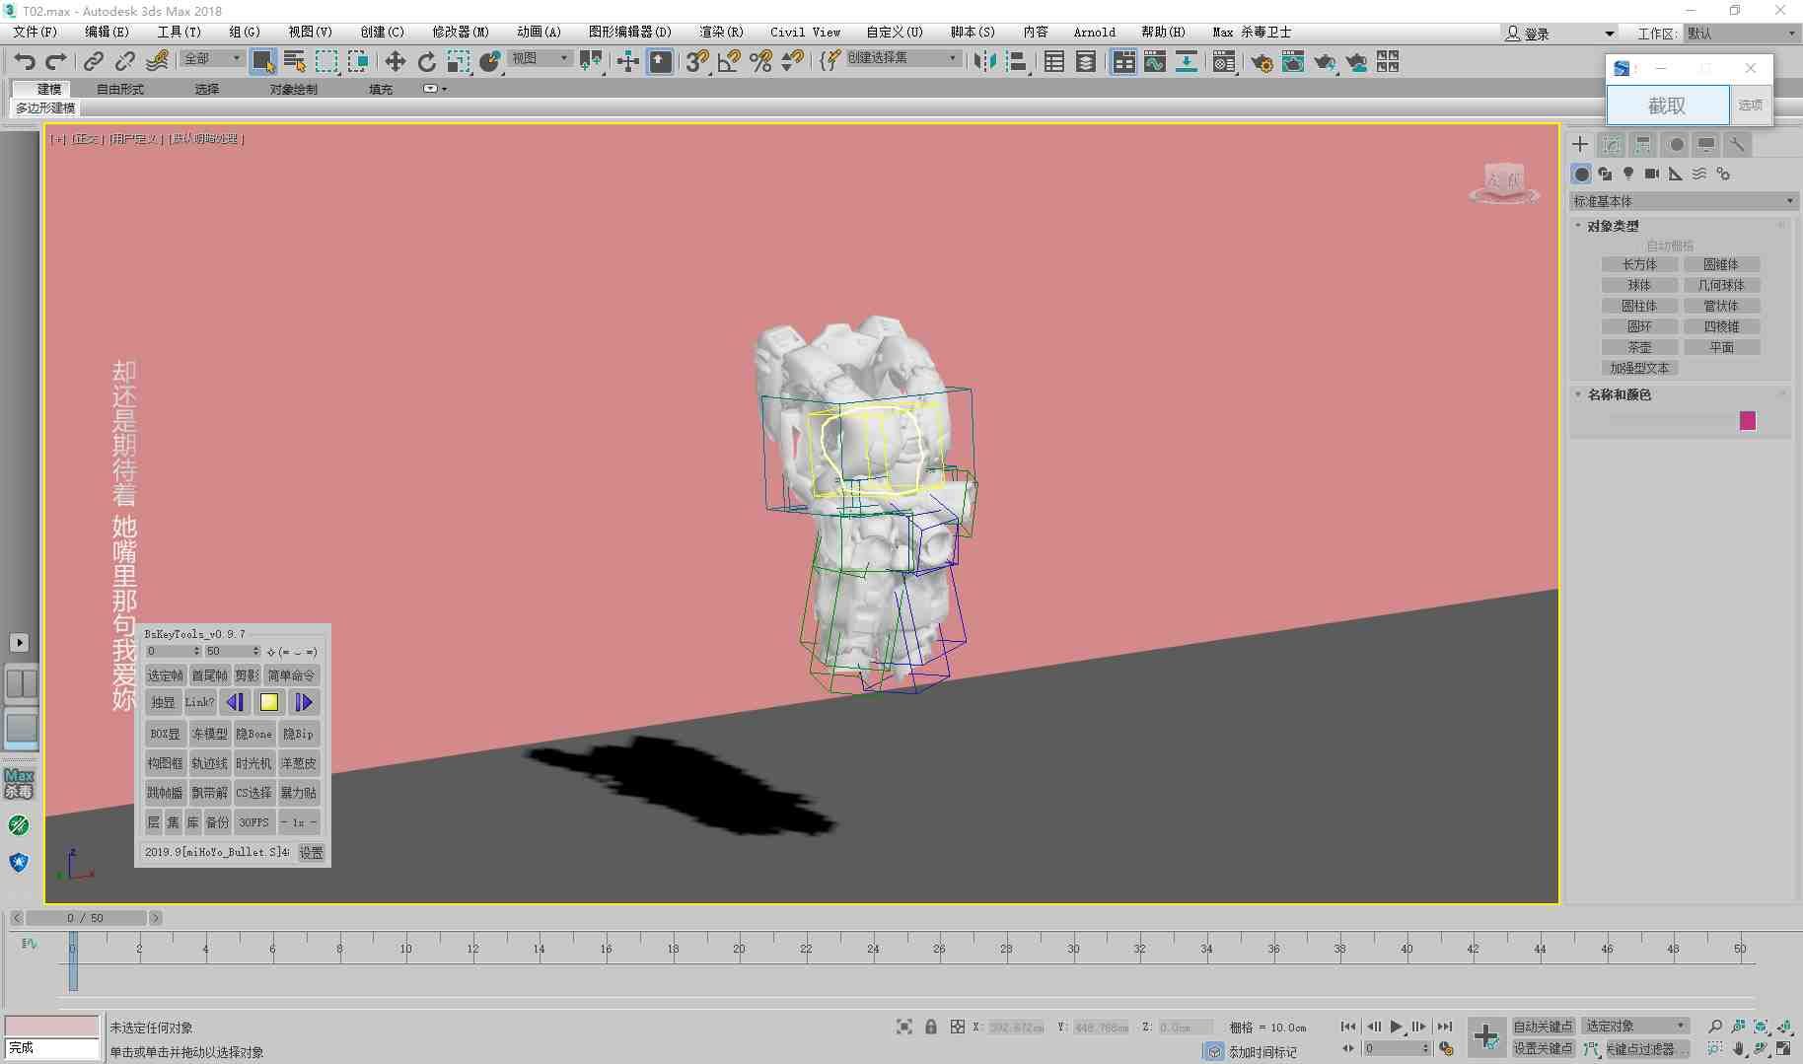Open the 编辑(E) menu
Image resolution: width=1803 pixels, height=1064 pixels.
coord(107,32)
